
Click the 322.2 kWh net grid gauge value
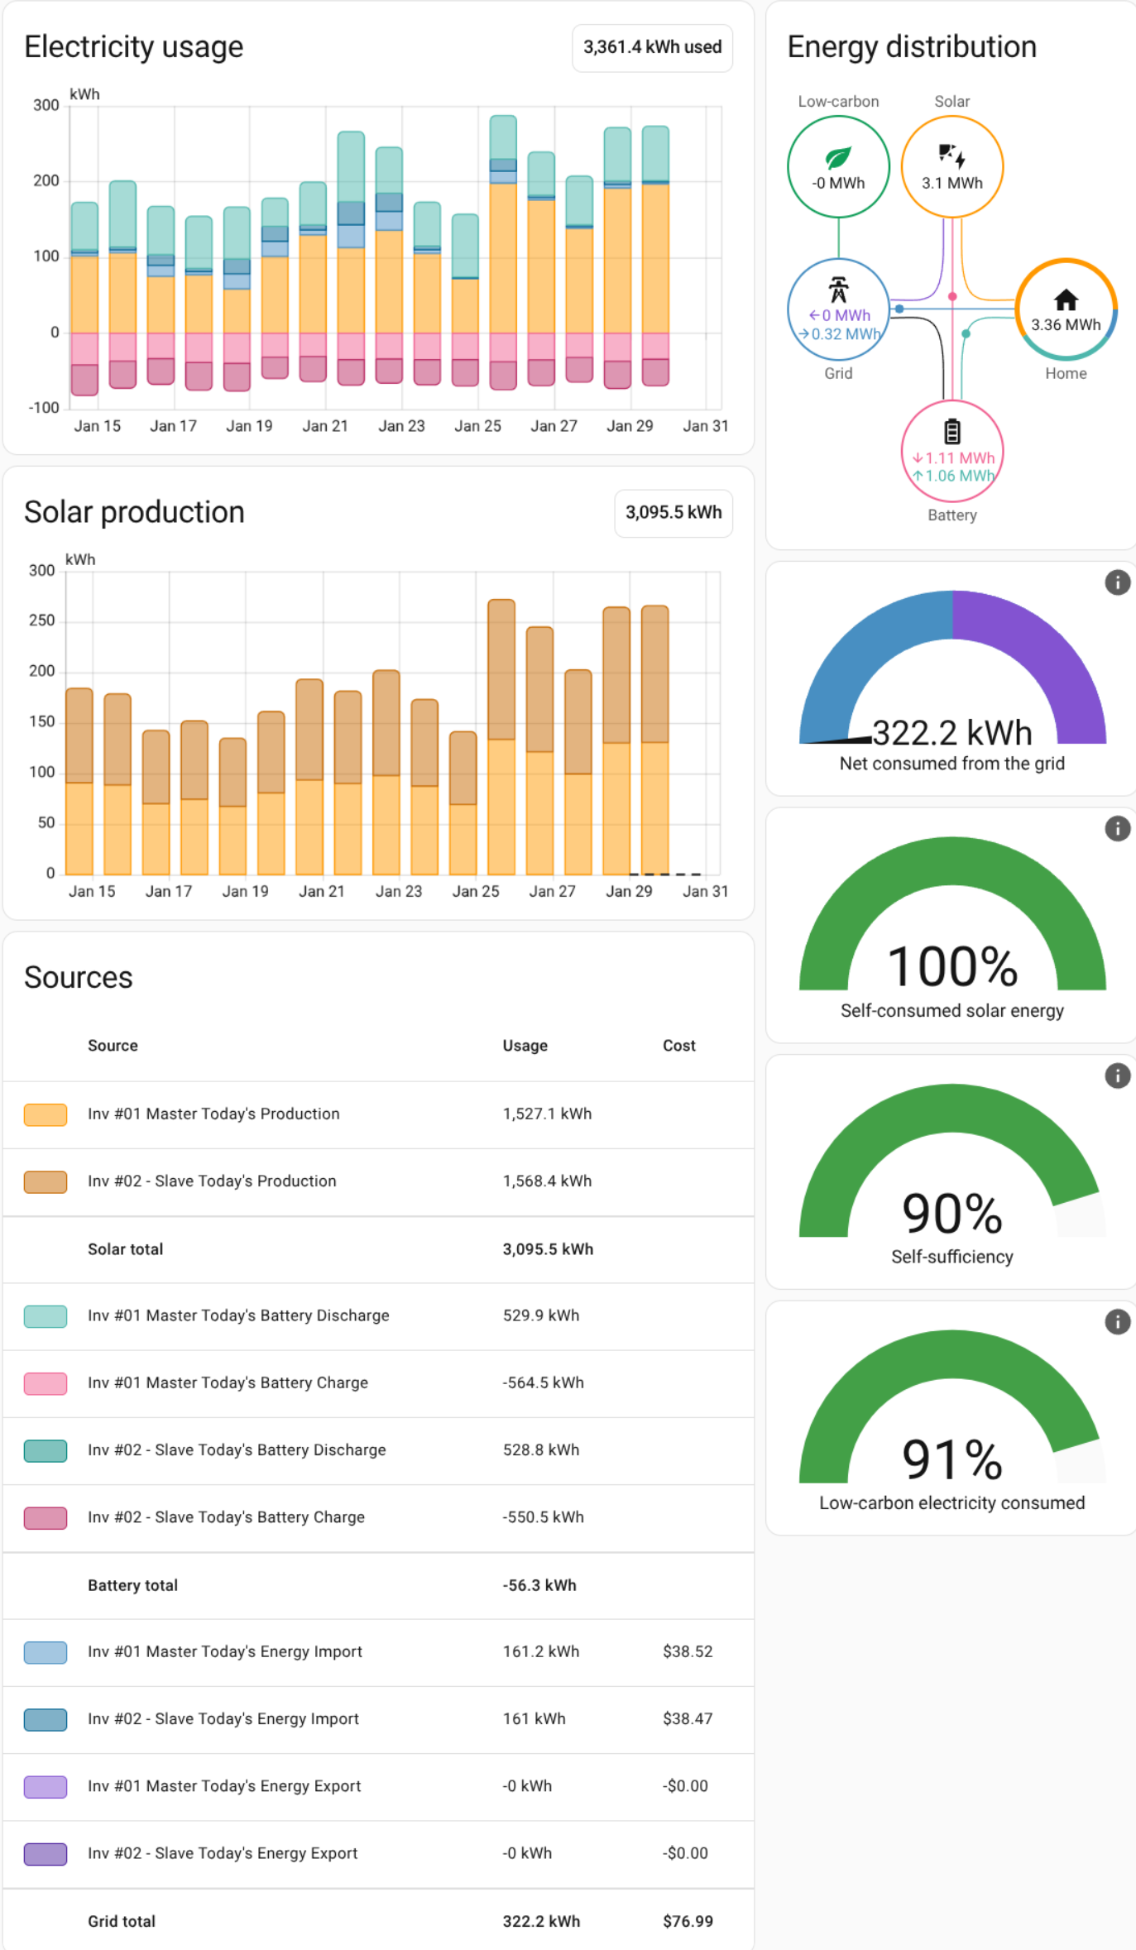pos(951,733)
